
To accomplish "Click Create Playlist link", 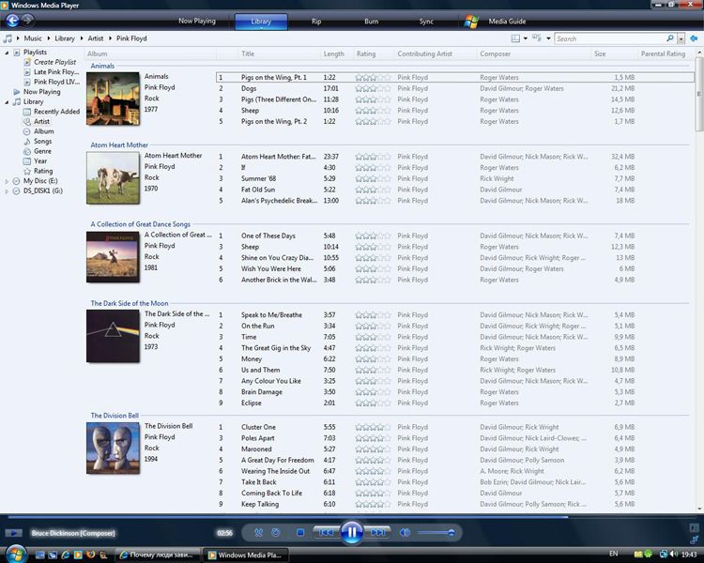I will tap(54, 62).
